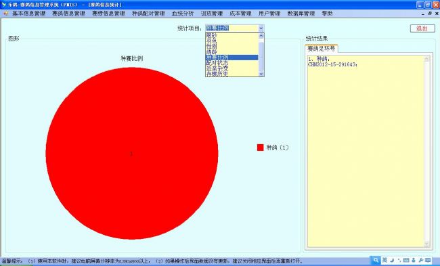Open the wrench settings icon on the IME bar
440x266 pixels.
pos(420,261)
